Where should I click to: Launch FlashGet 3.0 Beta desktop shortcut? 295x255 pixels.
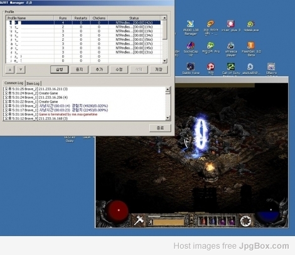point(251,49)
